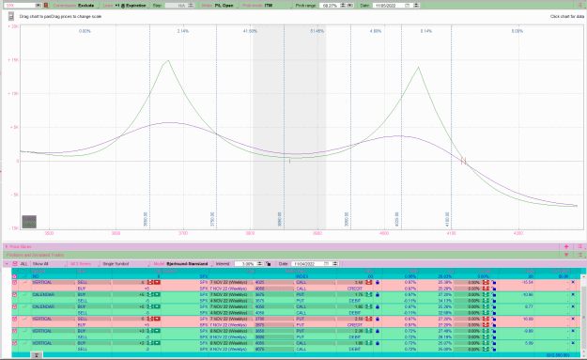Toggle checkbox on the IND row

pyautogui.click(x=15, y=276)
